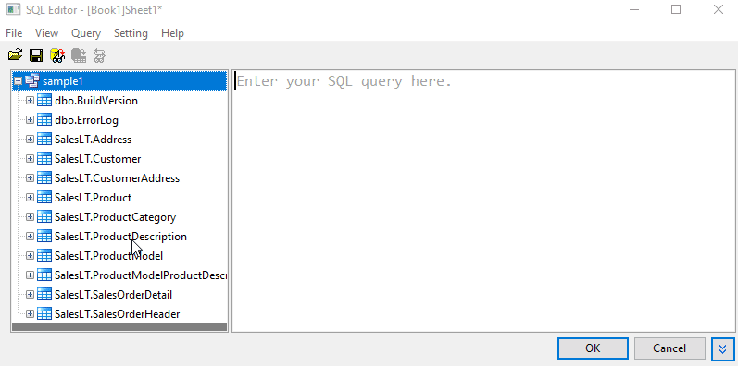Click the SalesLT.ProductCategory table icon
The height and width of the screenshot is (366, 738).
[44, 217]
